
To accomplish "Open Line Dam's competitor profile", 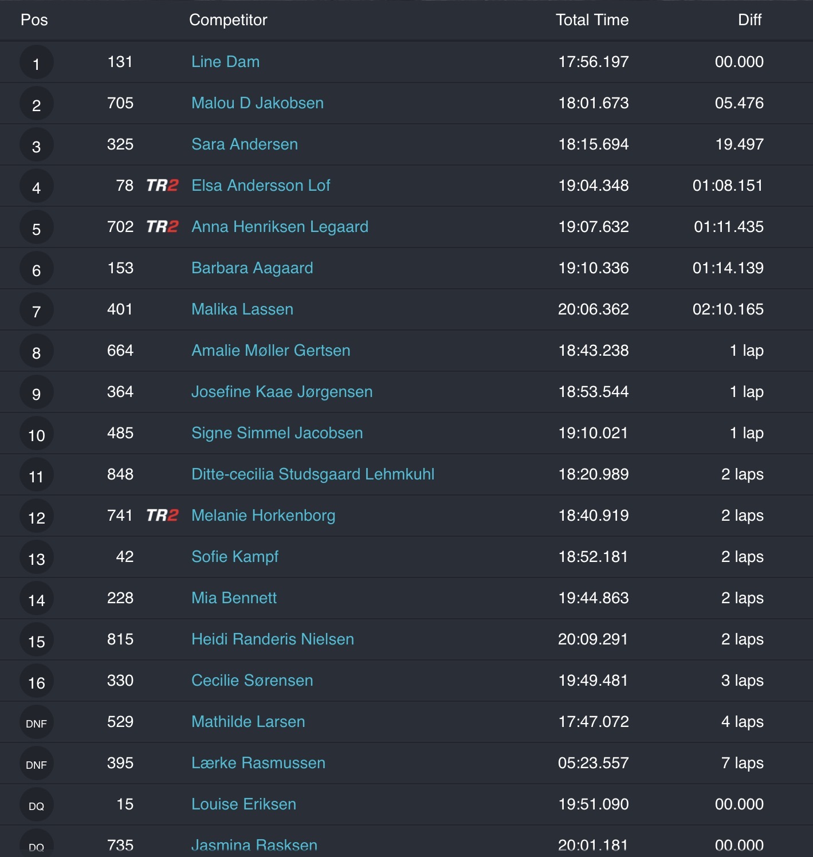I will pos(225,62).
